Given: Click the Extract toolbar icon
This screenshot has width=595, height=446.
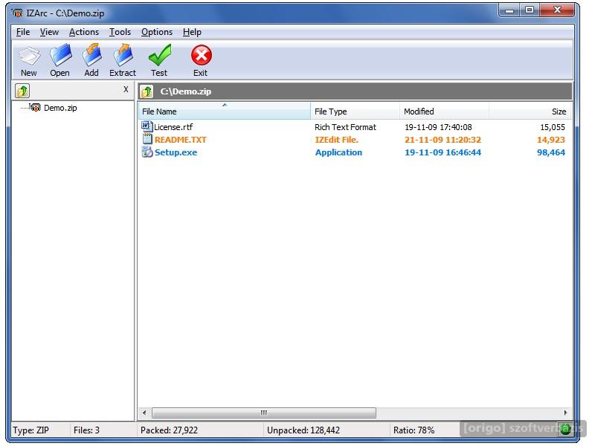Looking at the screenshot, I should [x=123, y=55].
